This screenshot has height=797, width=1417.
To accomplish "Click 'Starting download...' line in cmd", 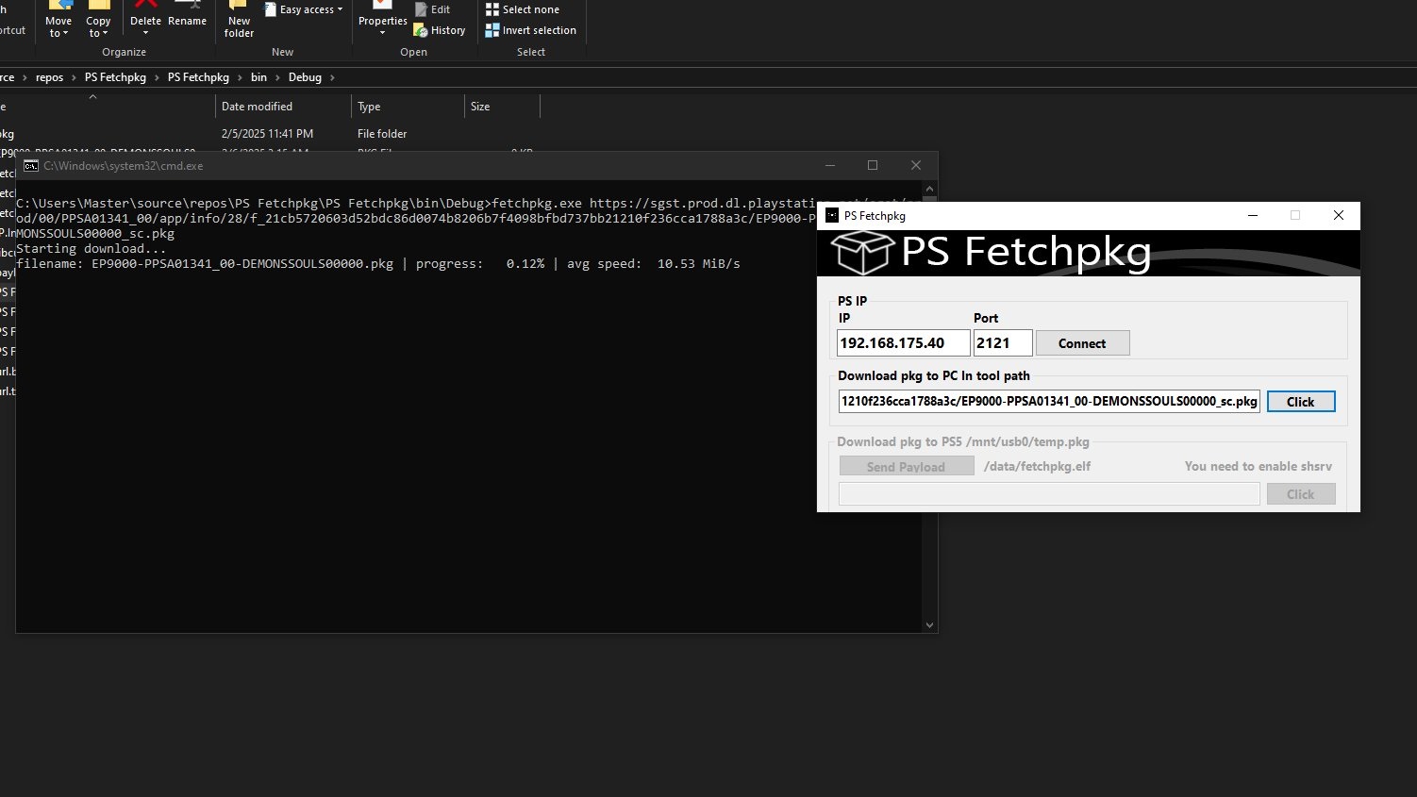I will [x=91, y=249].
